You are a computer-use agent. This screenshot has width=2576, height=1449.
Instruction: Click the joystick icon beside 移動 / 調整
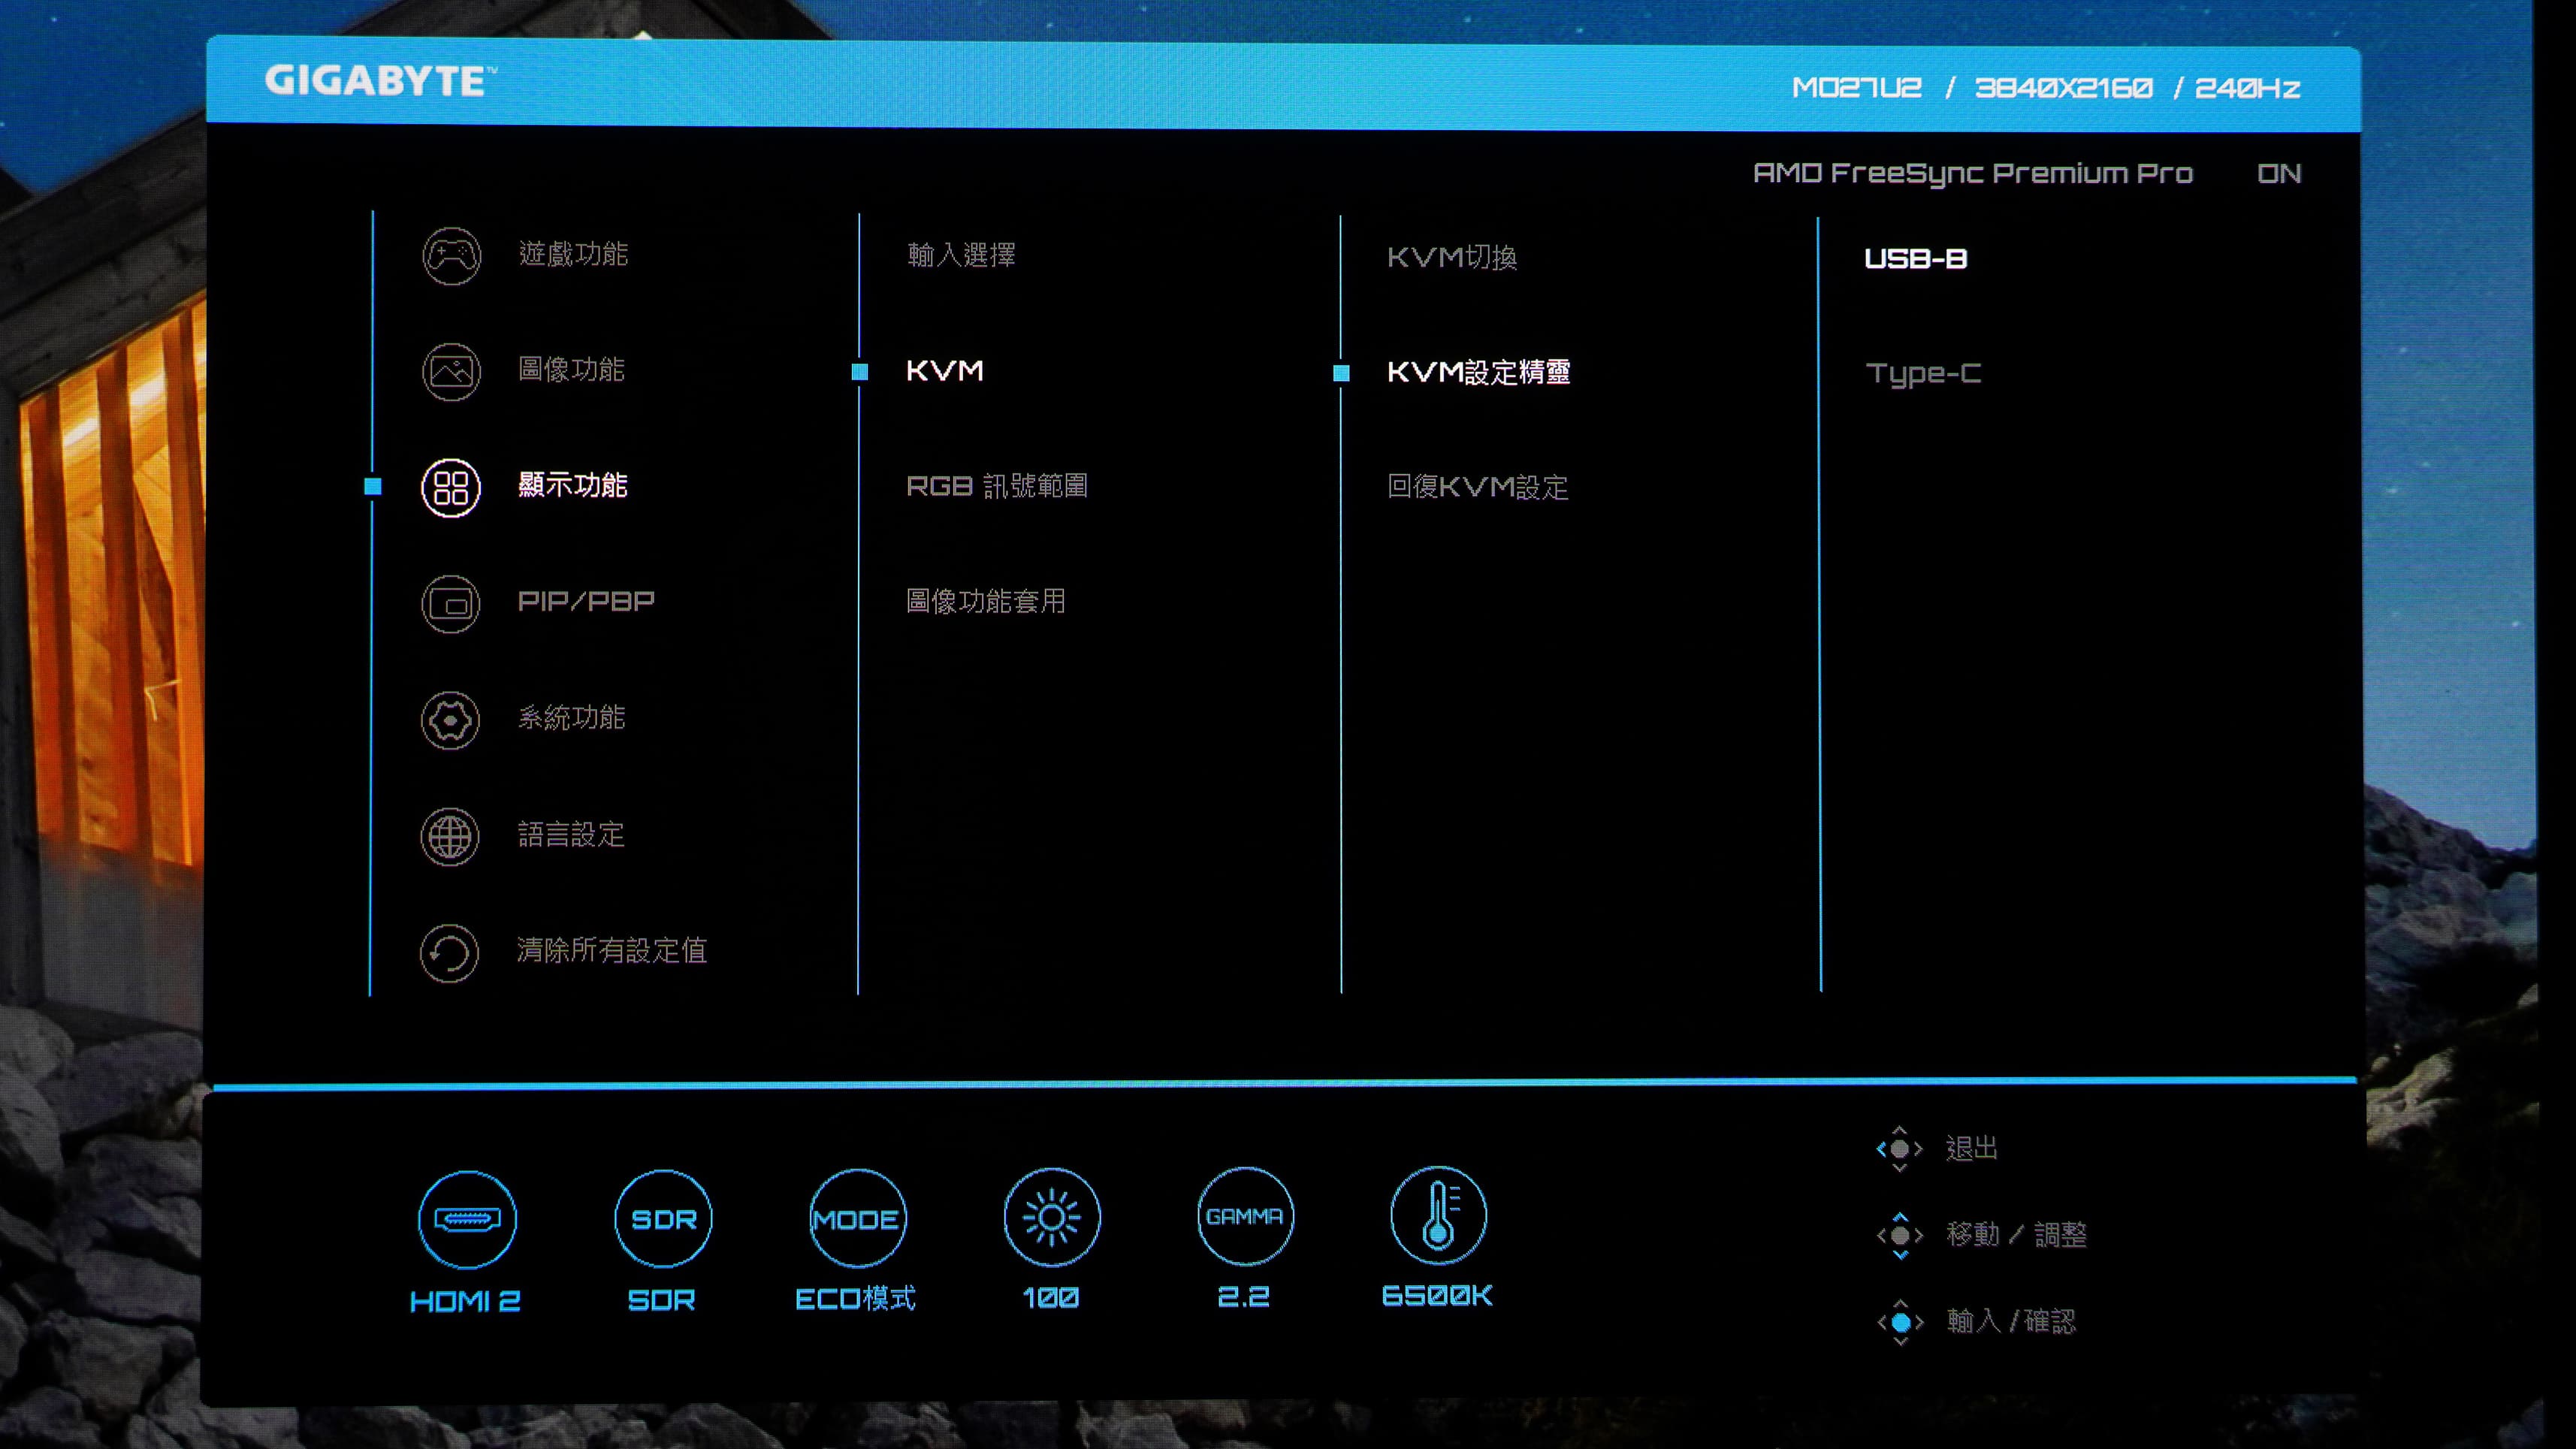point(1900,1236)
